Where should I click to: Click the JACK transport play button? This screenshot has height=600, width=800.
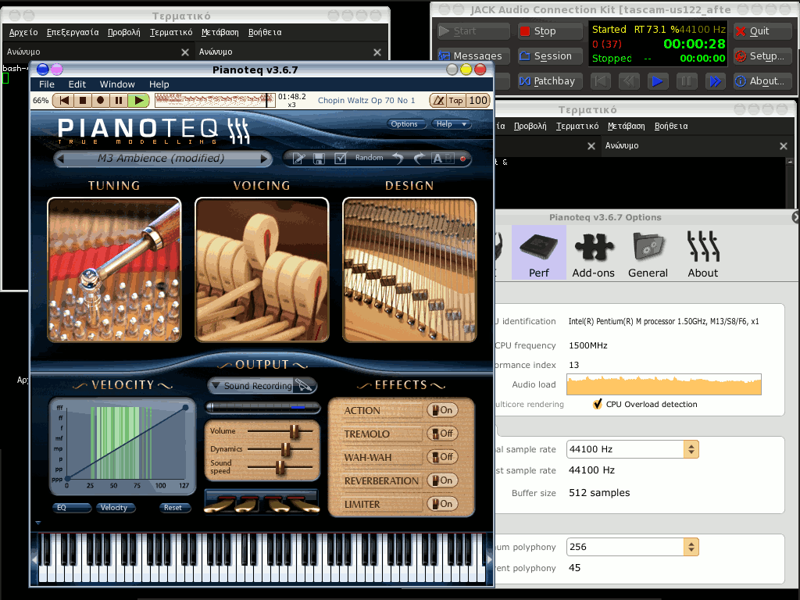click(658, 81)
